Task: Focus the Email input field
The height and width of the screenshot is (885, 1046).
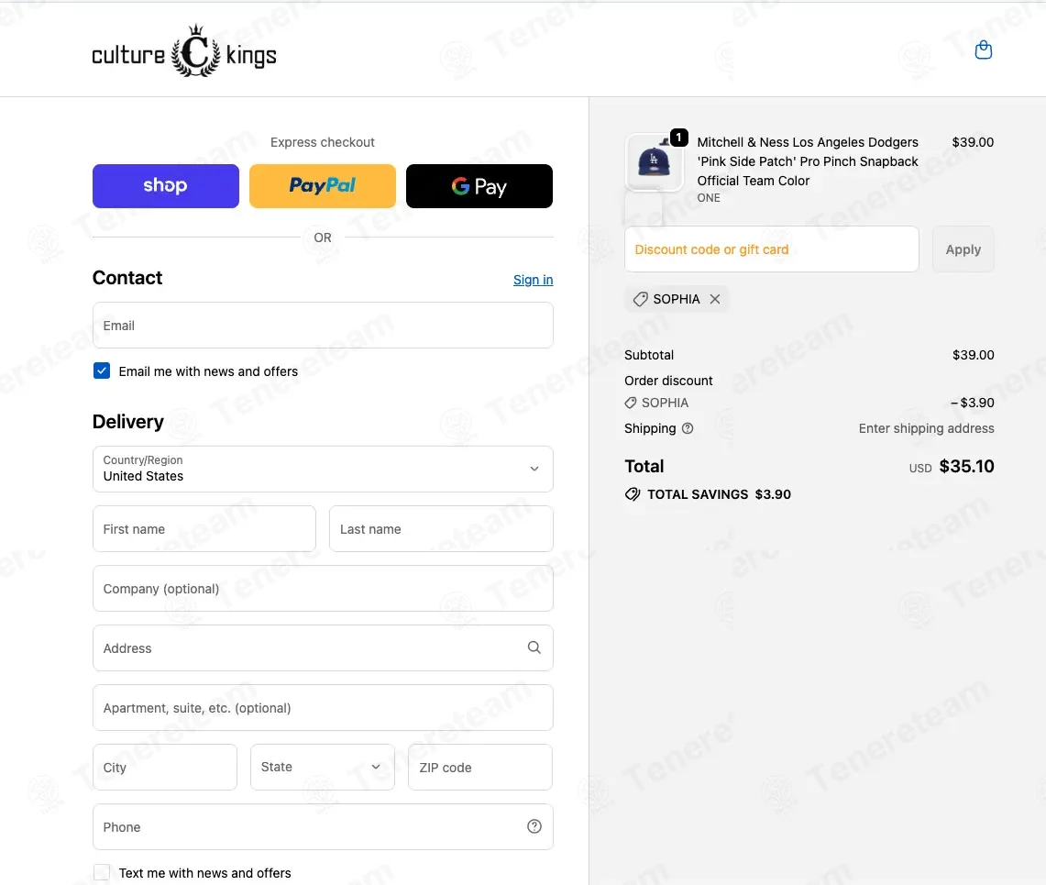Action: 323,325
